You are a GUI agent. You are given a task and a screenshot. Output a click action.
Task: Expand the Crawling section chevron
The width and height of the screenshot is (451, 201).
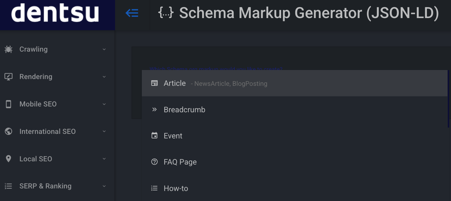point(104,49)
